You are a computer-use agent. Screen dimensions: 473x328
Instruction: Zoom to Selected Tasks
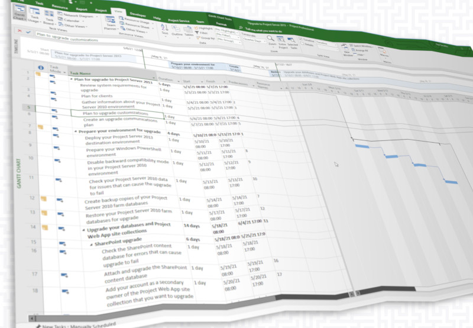pos(292,43)
